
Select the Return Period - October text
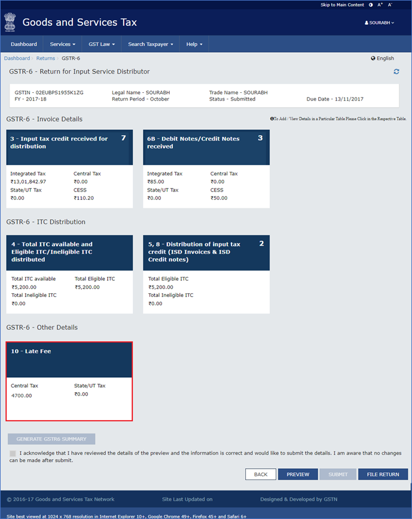tap(141, 99)
